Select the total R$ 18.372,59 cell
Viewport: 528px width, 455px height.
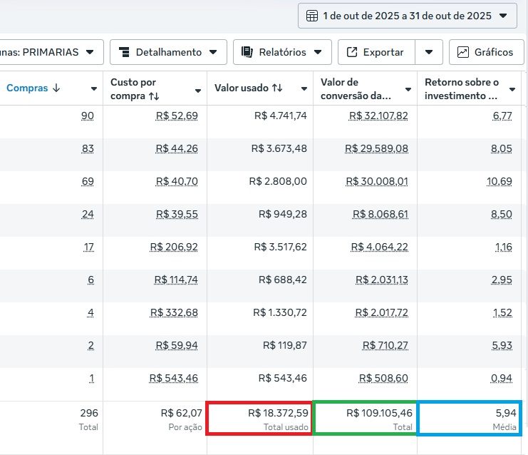click(259, 418)
